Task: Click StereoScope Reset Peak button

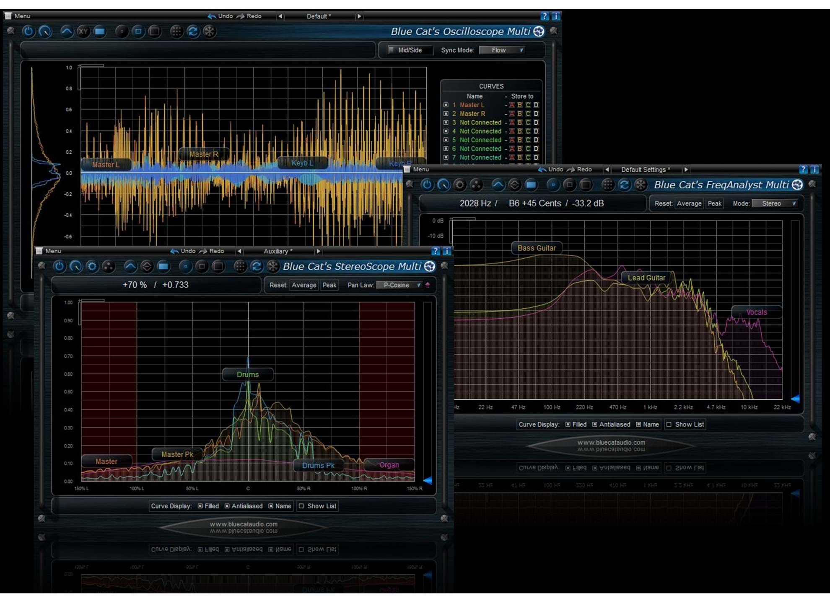Action: [x=329, y=285]
